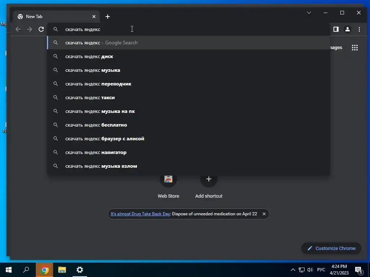The width and height of the screenshot is (370, 277).
Task: Click the Customize Chrome button
Action: coord(331,248)
